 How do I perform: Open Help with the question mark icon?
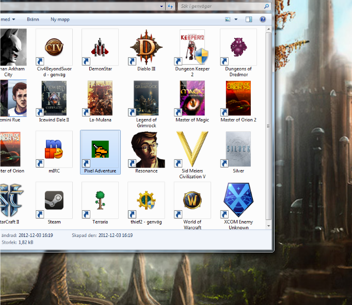pyautogui.click(x=263, y=20)
